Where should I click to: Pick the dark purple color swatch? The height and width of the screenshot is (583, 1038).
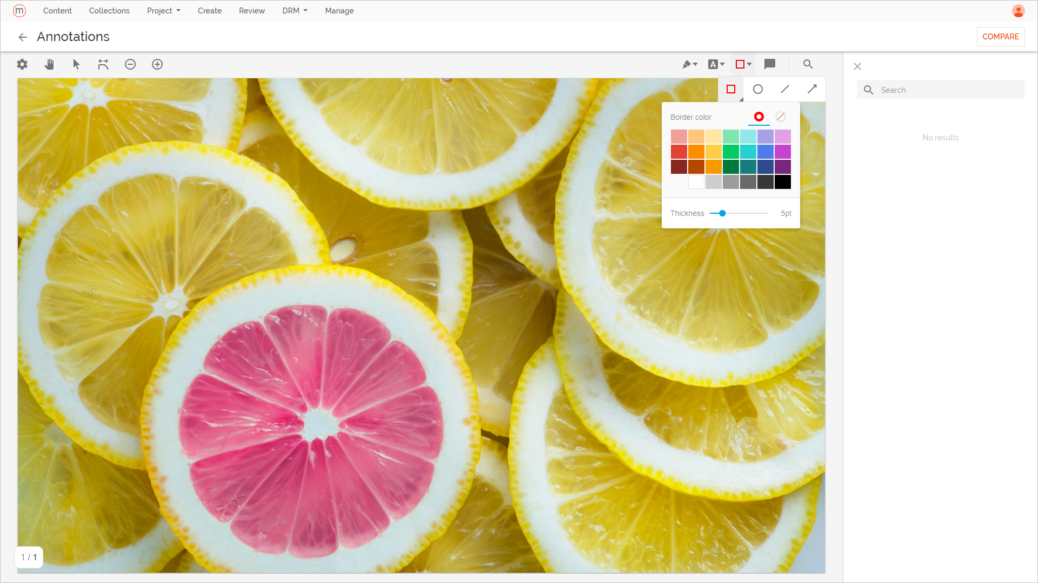tap(783, 167)
